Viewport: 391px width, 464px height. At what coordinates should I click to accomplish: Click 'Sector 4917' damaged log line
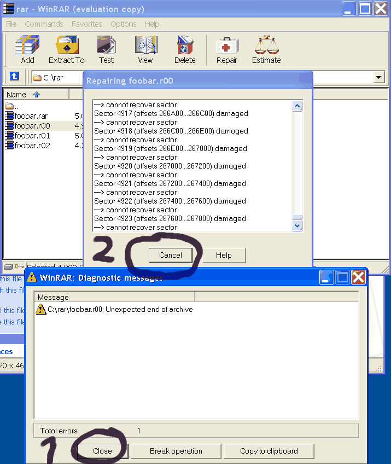(171, 113)
